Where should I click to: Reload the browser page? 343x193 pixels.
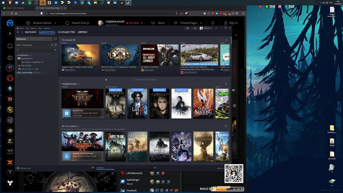tap(12, 13)
